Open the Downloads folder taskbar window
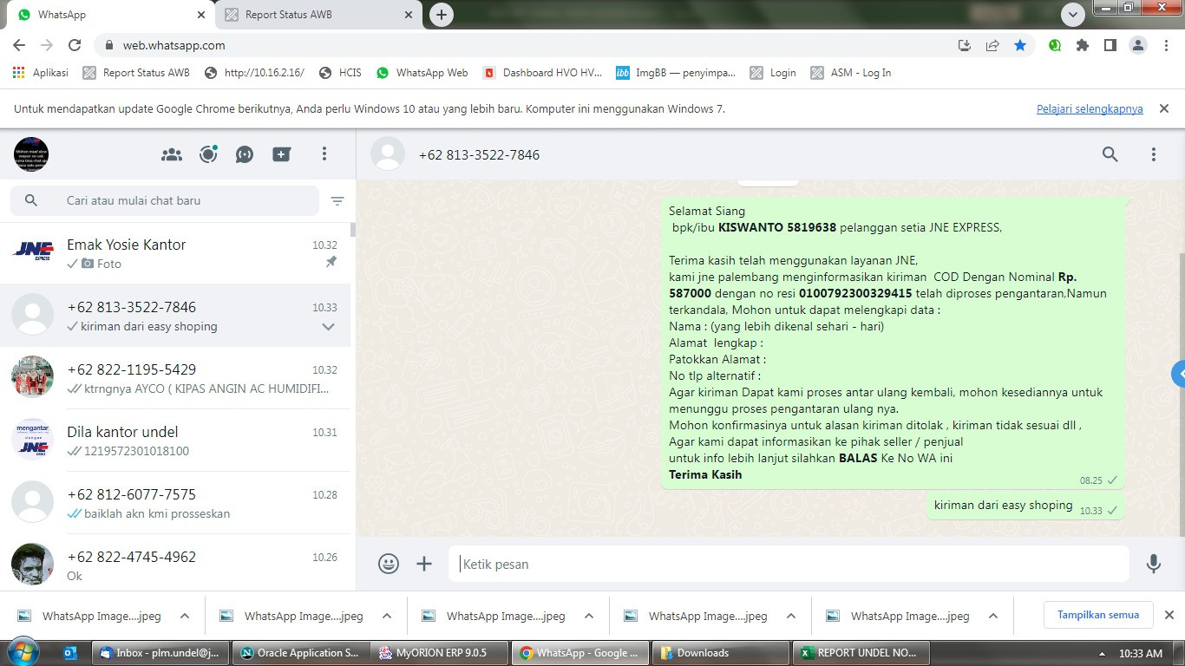The image size is (1185, 666). point(719,653)
